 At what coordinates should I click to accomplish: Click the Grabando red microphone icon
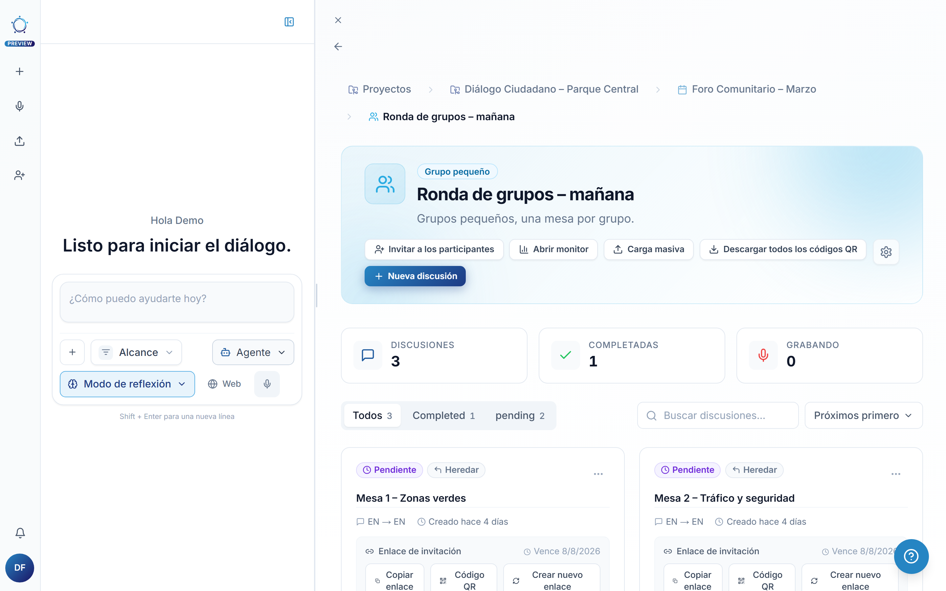(763, 355)
